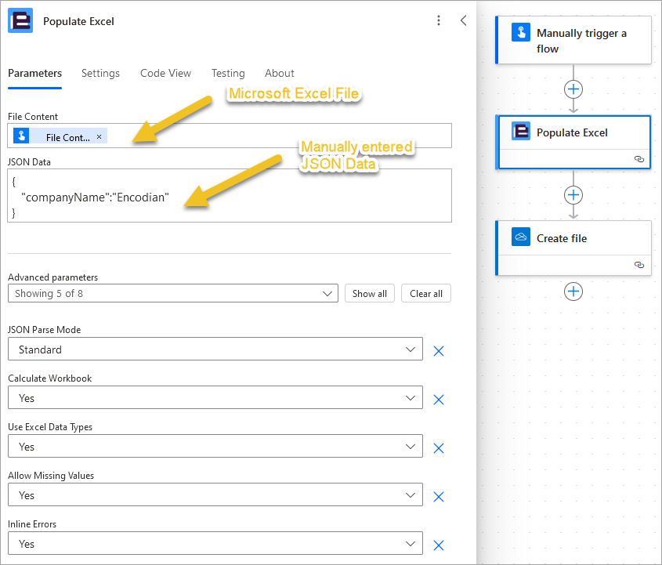The height and width of the screenshot is (565, 662).
Task: Click the File Content field label
Action: click(33, 117)
